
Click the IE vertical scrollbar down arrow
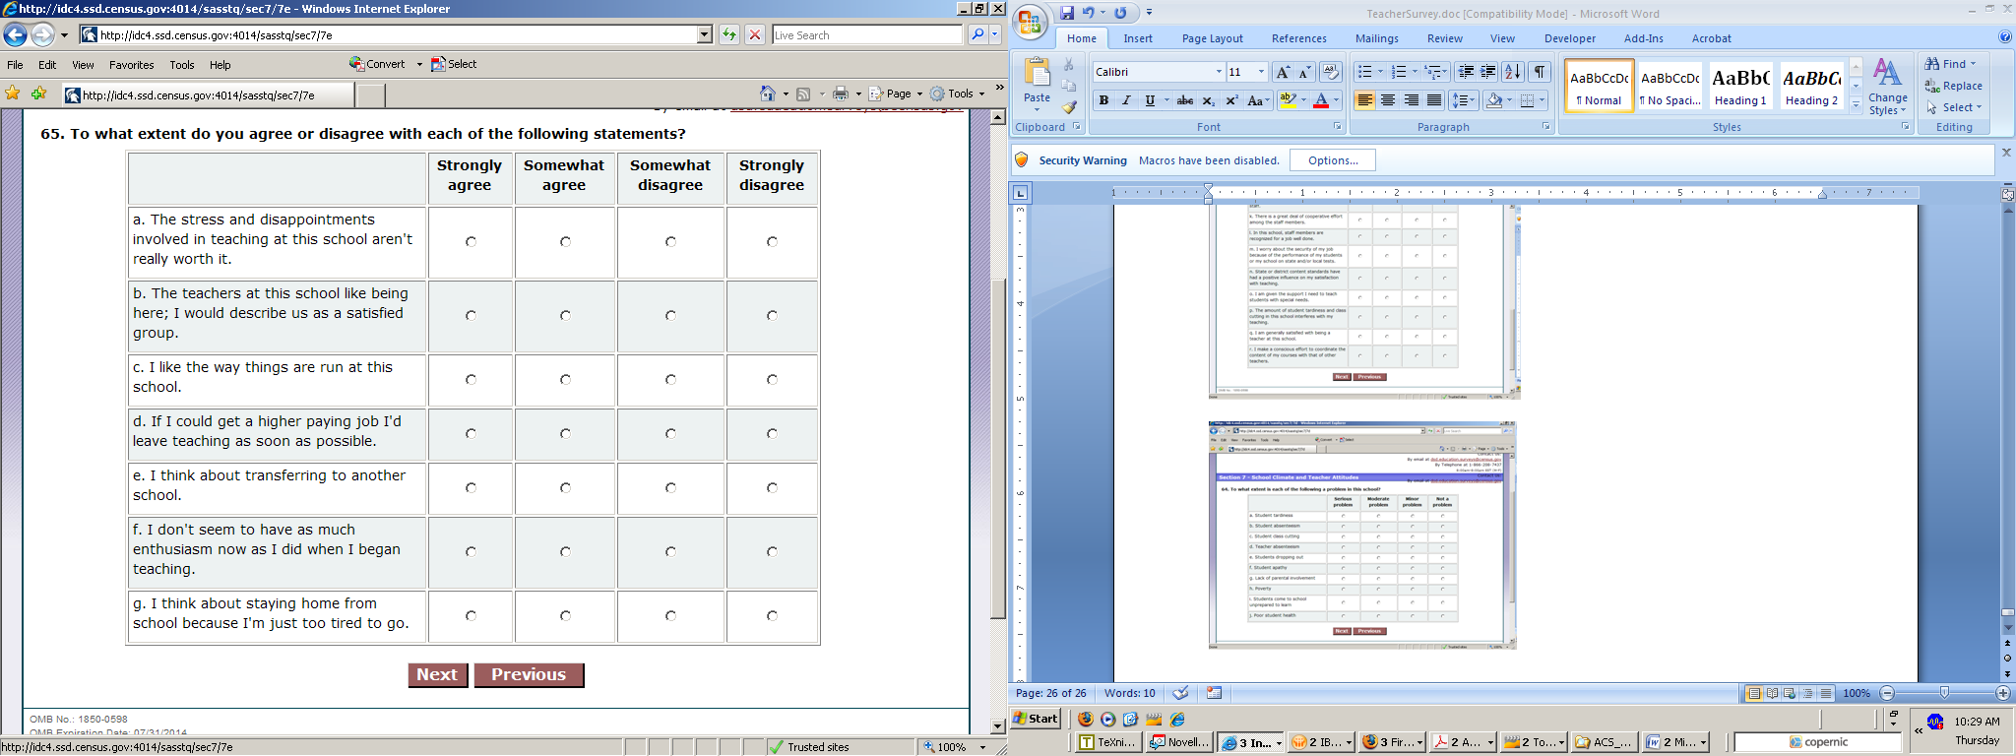(x=998, y=726)
